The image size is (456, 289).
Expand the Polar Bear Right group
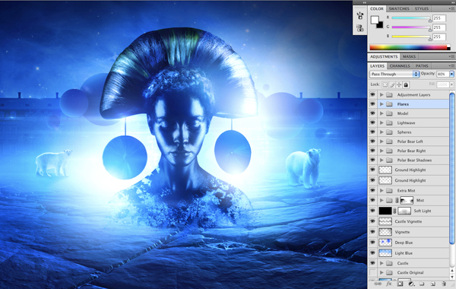[382, 151]
